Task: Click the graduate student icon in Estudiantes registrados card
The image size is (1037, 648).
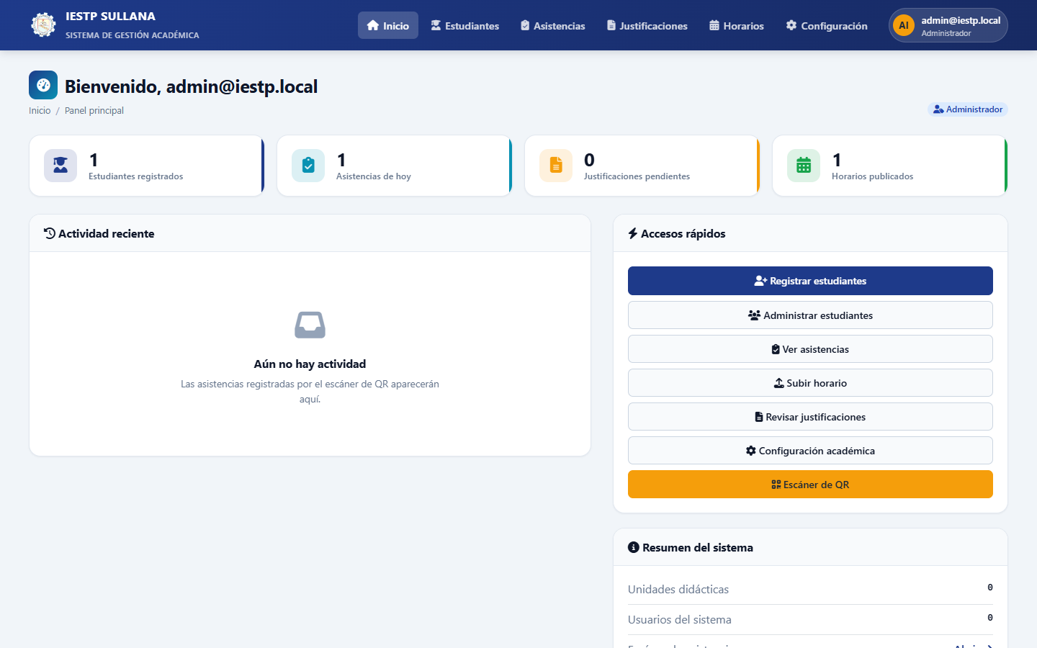Action: (60, 166)
